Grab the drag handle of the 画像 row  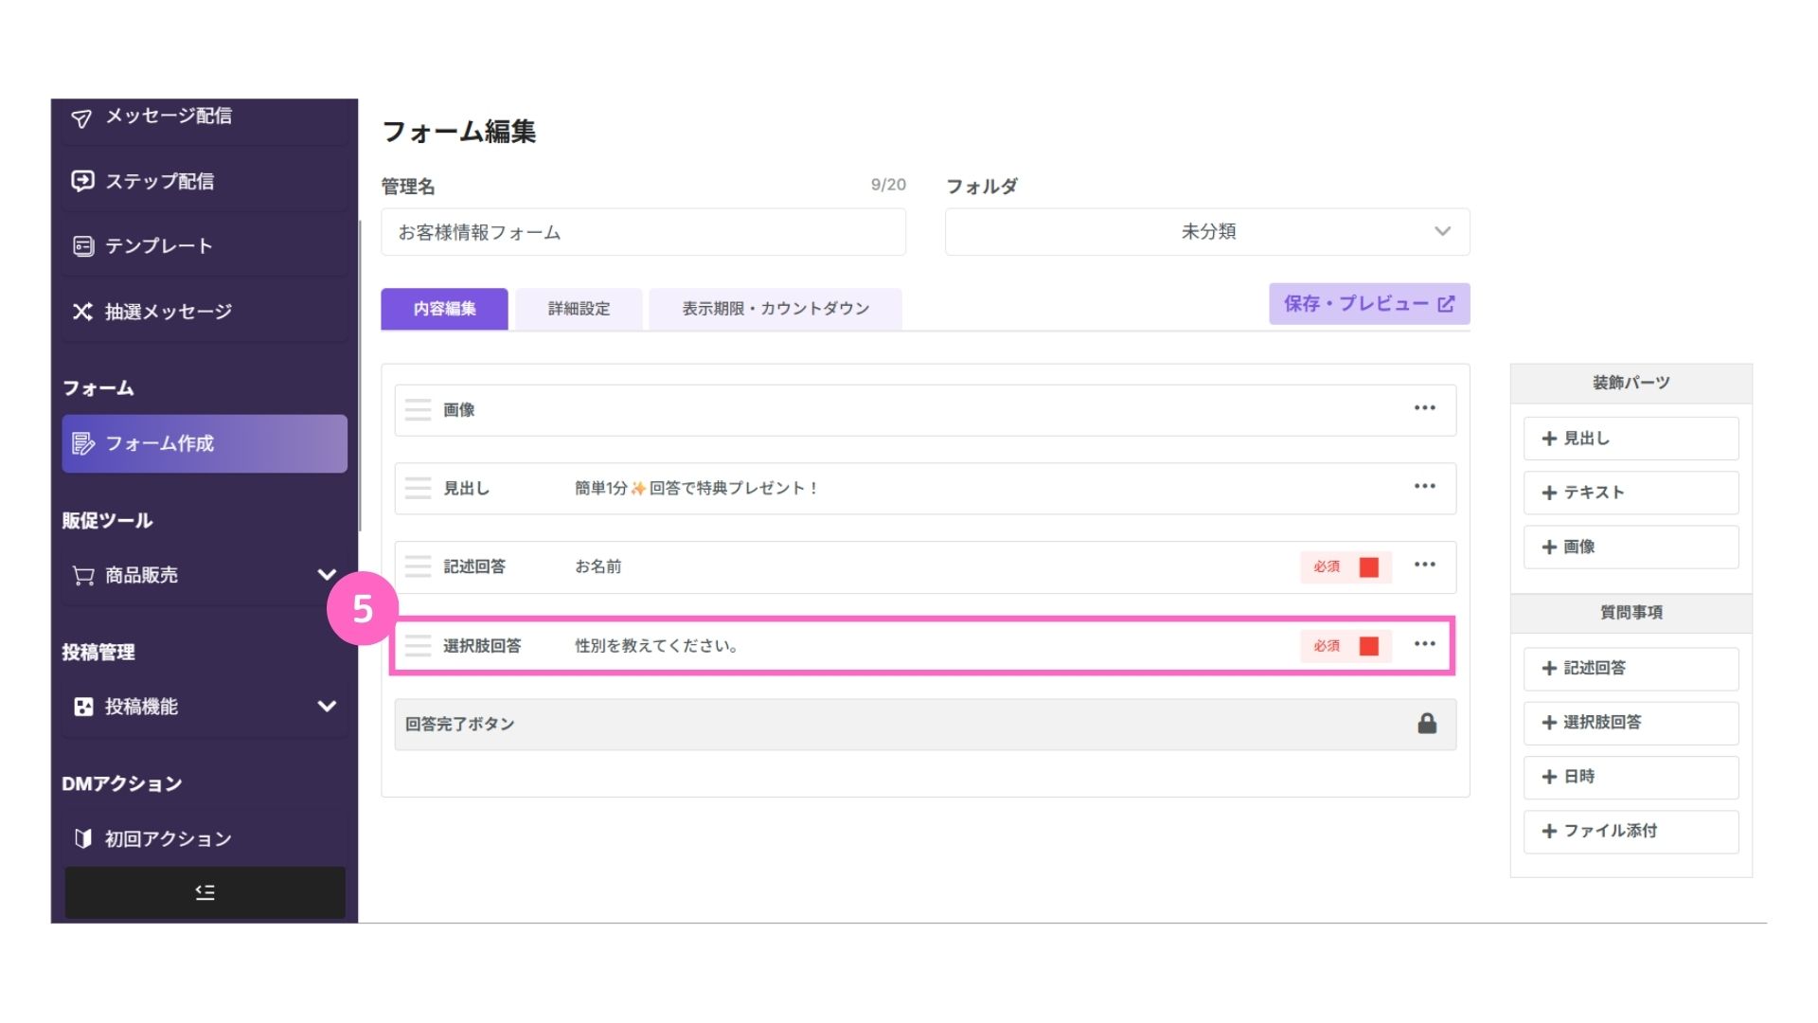click(x=418, y=410)
